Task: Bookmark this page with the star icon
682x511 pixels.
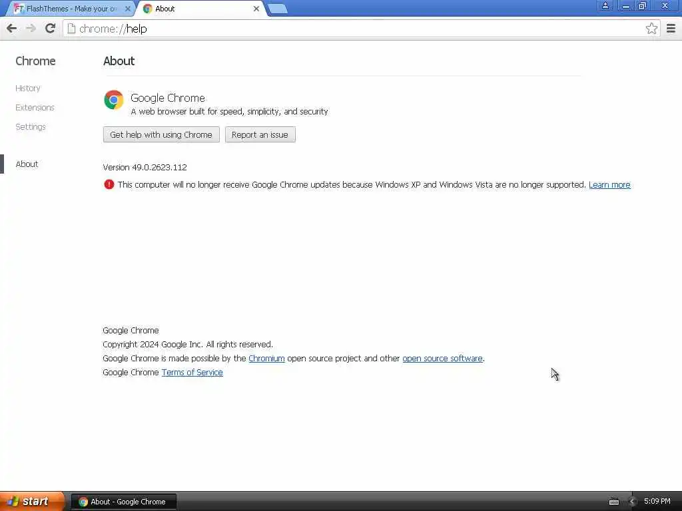Action: pyautogui.click(x=651, y=29)
